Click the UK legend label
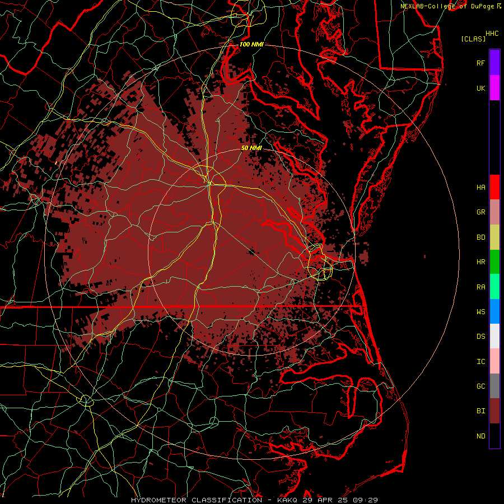The width and height of the screenshot is (504, 504). click(x=480, y=88)
